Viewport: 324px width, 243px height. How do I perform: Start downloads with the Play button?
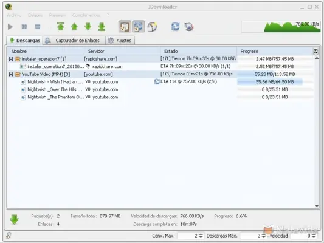[x=10, y=27]
